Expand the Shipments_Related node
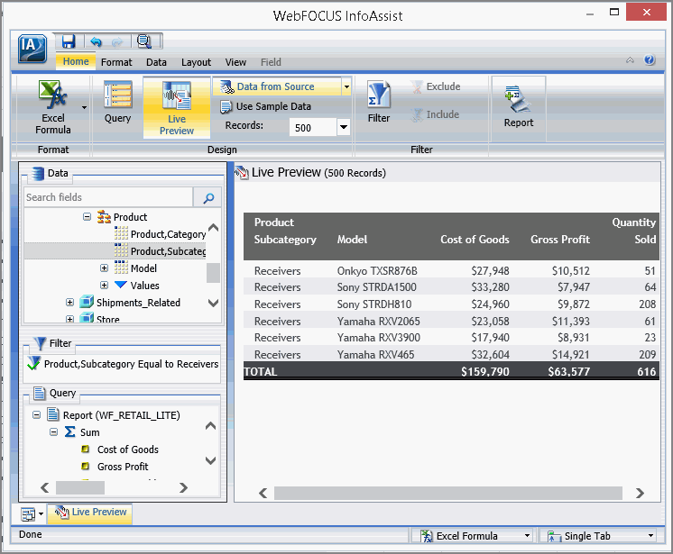Image resolution: width=673 pixels, height=554 pixels. point(70,303)
